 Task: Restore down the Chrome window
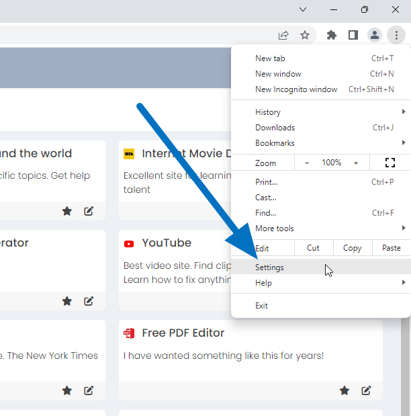click(365, 9)
